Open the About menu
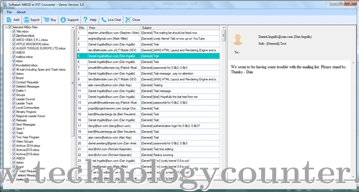This screenshot has height=192, width=359. 21,12
